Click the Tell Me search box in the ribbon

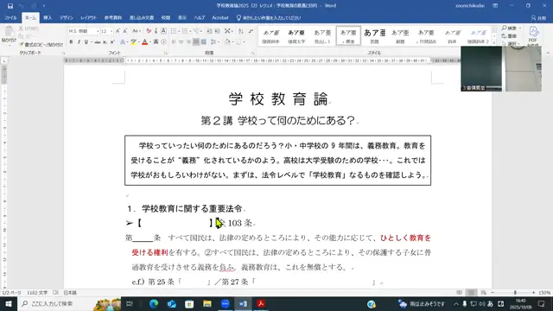[x=269, y=18]
